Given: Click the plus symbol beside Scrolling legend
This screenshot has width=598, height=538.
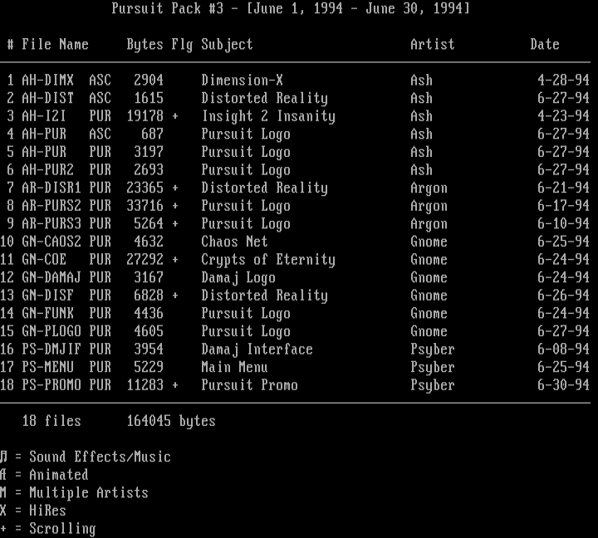Looking at the screenshot, I should [4, 529].
